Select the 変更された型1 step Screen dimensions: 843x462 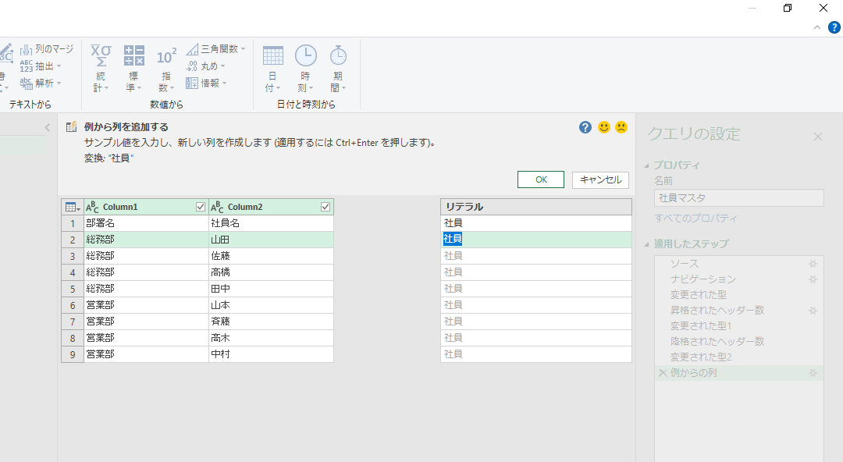[738, 326]
